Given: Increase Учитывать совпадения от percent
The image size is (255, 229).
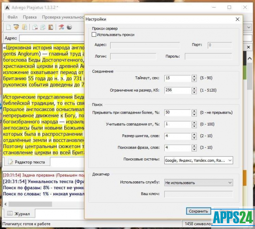Looking at the screenshot, I should click(x=194, y=123).
